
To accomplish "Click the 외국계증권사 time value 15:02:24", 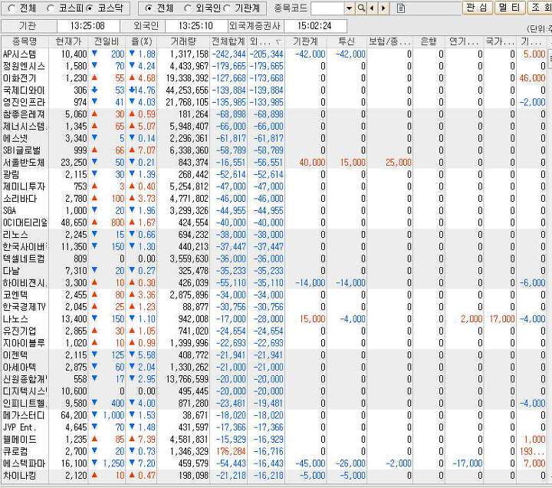I will (x=314, y=26).
